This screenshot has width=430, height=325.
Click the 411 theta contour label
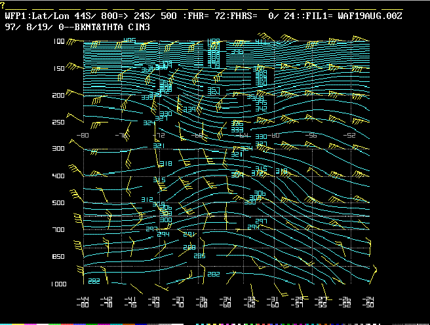260,42
